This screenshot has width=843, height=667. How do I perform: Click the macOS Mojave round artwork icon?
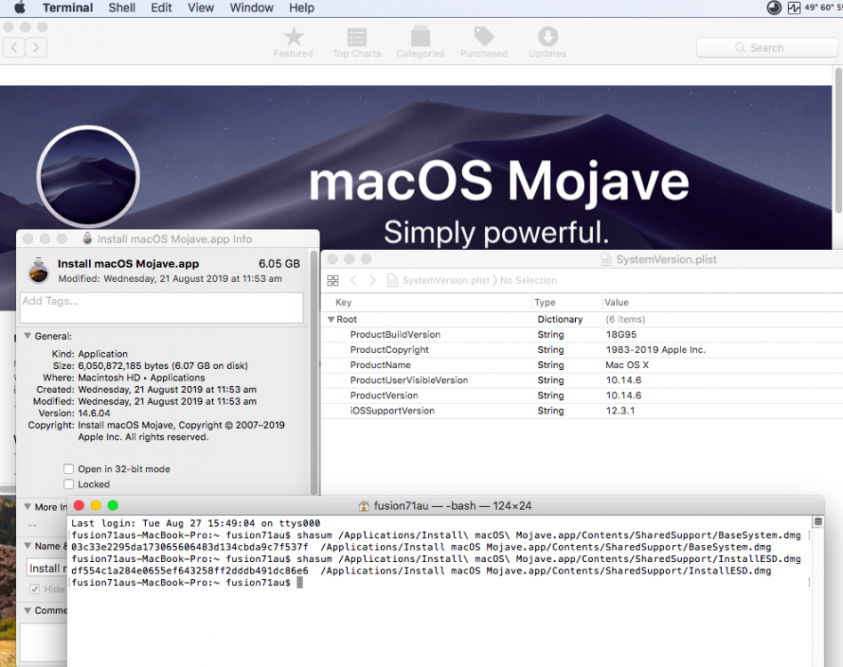tap(88, 177)
